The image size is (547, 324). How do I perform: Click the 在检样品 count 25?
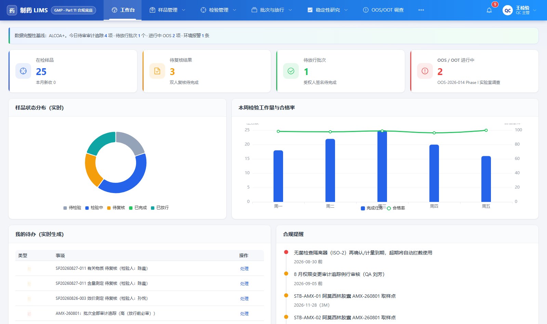41,72
